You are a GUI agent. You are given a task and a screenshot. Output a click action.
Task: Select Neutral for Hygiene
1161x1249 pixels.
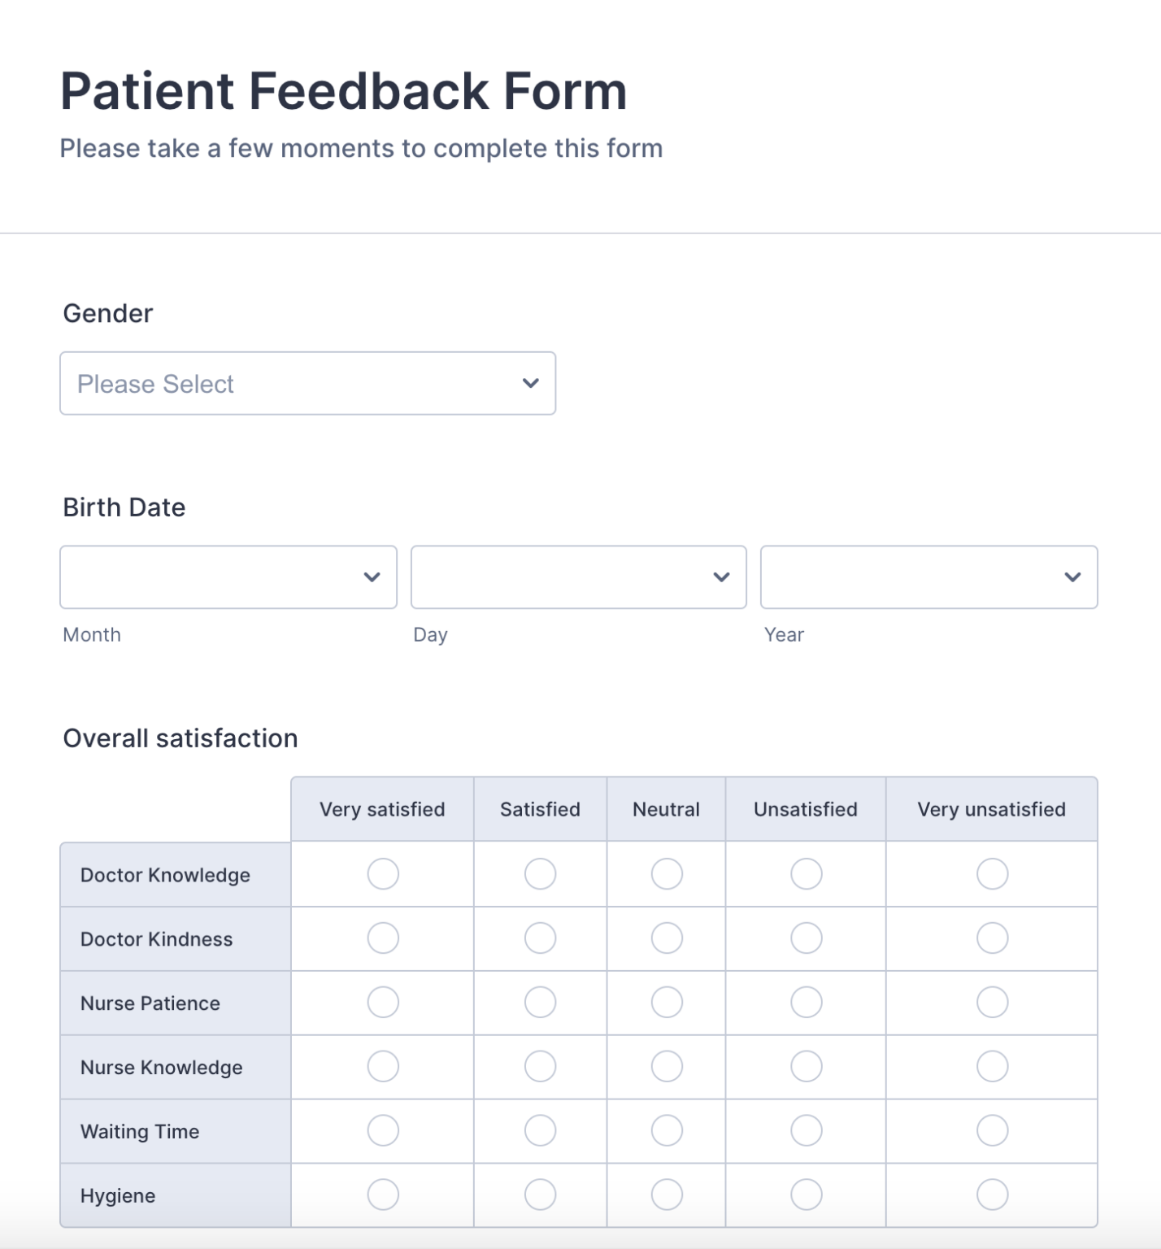(x=666, y=1195)
